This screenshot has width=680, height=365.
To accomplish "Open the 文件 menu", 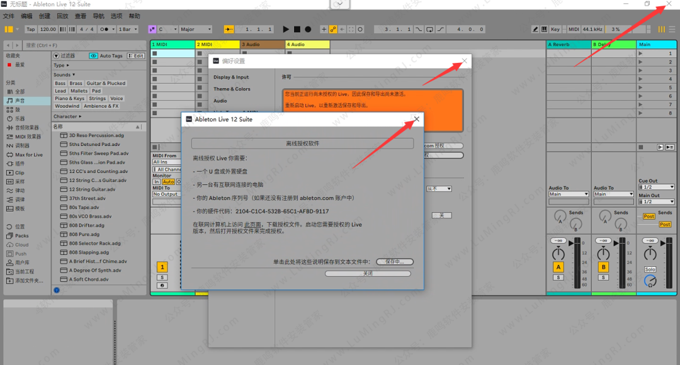I will (x=9, y=16).
